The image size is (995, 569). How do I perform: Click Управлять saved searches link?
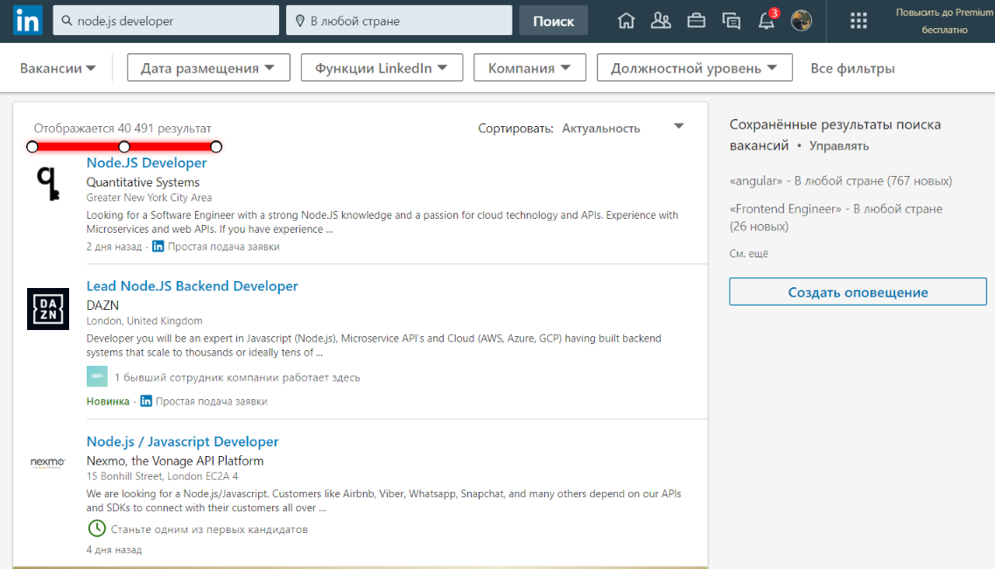839,146
